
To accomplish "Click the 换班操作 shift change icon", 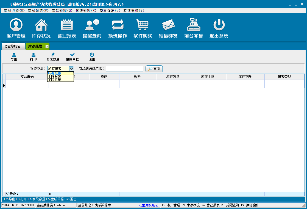I will (118, 25).
